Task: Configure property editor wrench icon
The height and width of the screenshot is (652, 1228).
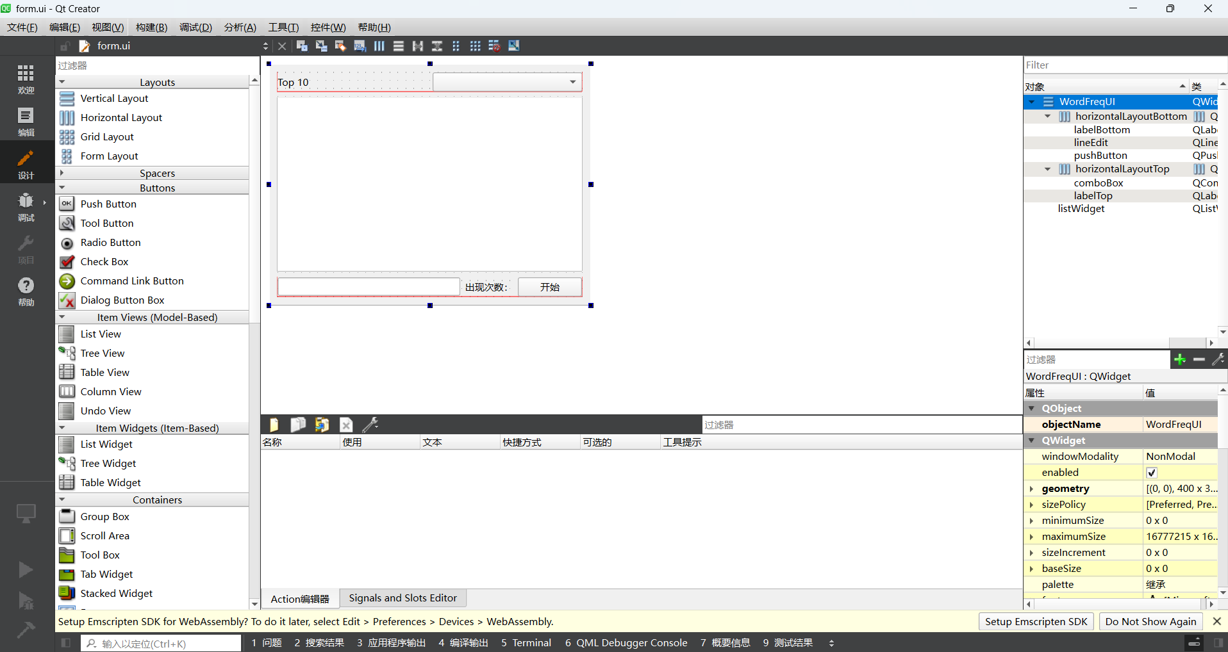Action: [1218, 359]
